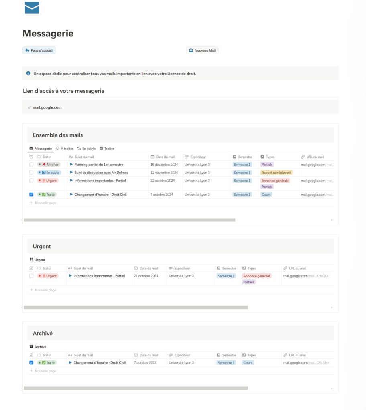Click the Nouveau Mail button
Screen dimensions: 366x410
click(202, 51)
